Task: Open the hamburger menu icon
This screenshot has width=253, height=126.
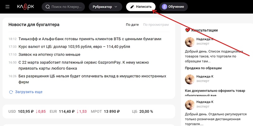Action: [8, 7]
